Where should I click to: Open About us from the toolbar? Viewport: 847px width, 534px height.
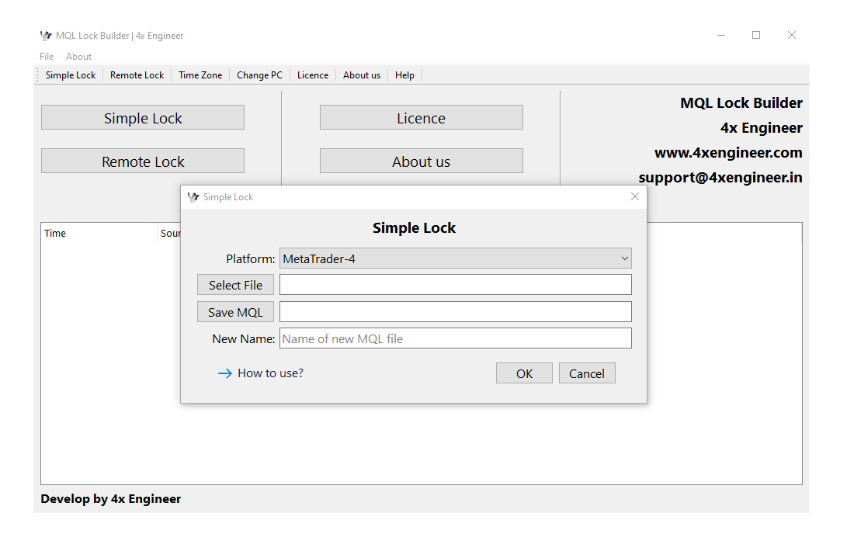(361, 75)
